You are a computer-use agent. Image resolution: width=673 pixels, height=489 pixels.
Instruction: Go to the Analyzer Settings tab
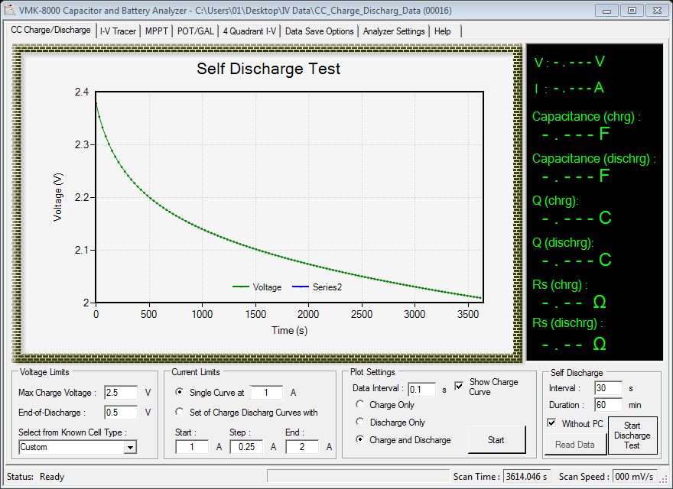coord(394,31)
